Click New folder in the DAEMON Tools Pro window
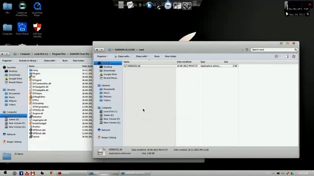The height and width of the screenshot is (176, 314). click(x=78, y=61)
